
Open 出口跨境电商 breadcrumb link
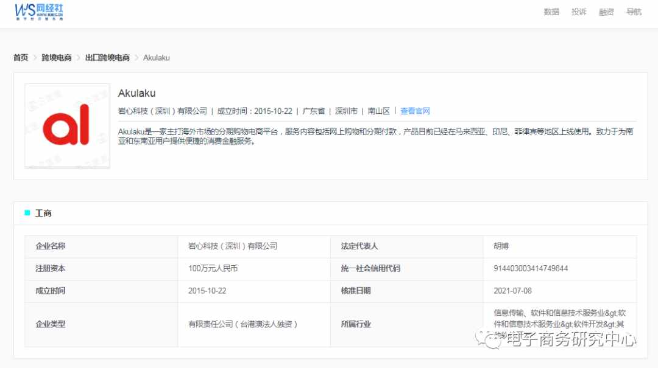[x=107, y=57]
